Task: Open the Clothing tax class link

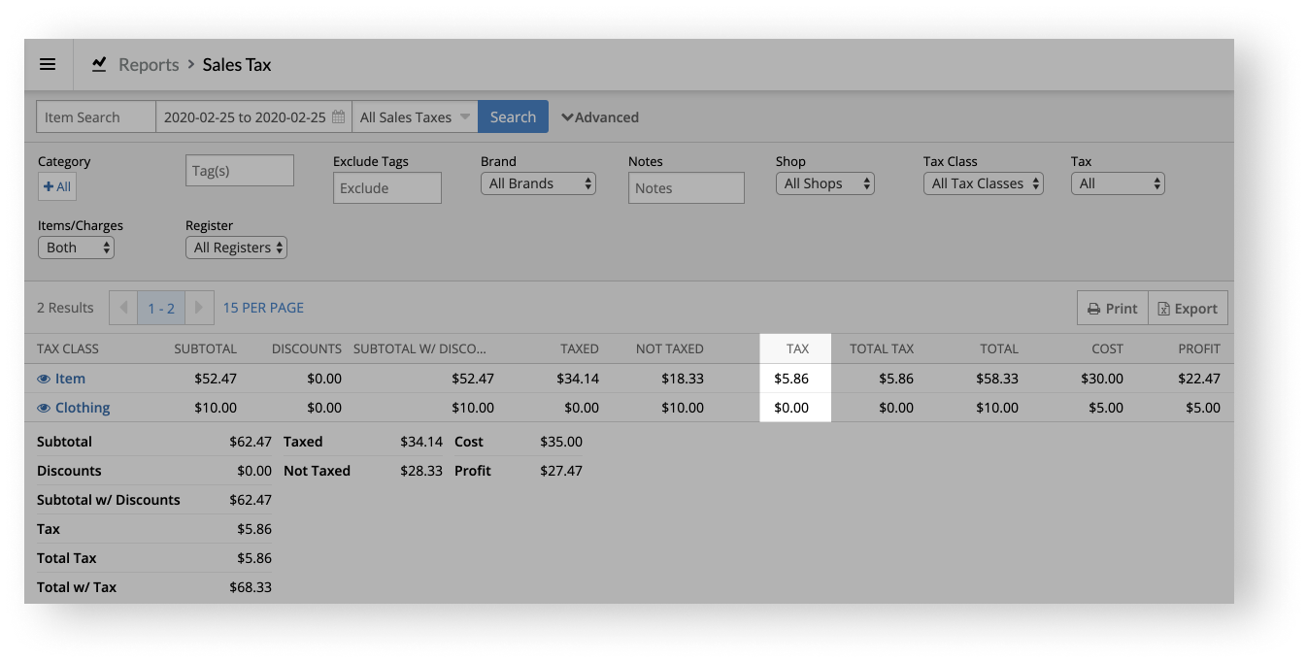Action: coord(83,408)
